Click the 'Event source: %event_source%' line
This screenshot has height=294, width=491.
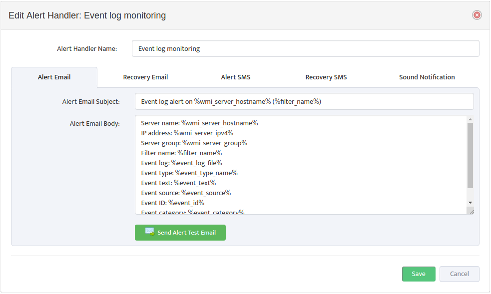click(186, 193)
